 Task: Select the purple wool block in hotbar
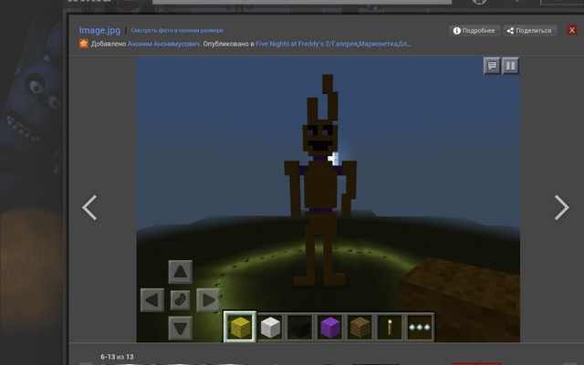330,328
